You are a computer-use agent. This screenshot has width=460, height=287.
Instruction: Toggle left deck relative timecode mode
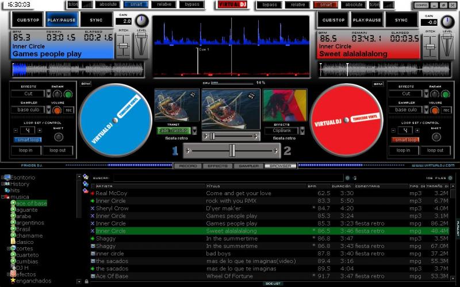[x=164, y=5]
